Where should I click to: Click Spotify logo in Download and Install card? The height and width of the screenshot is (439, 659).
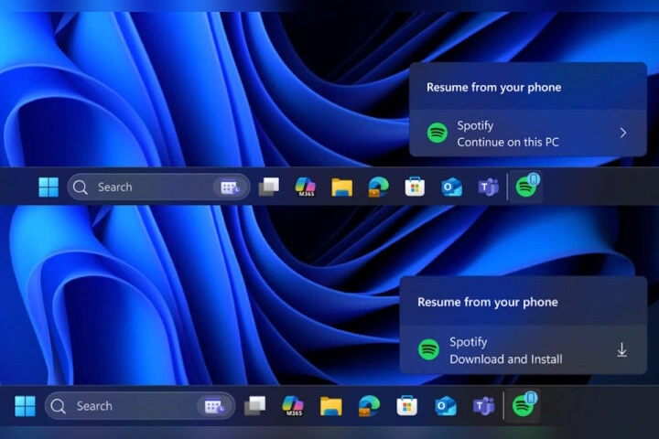(x=428, y=349)
